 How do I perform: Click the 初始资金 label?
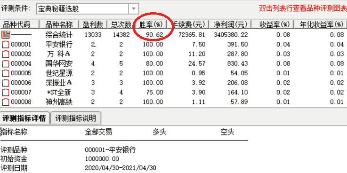pyautogui.click(x=14, y=159)
